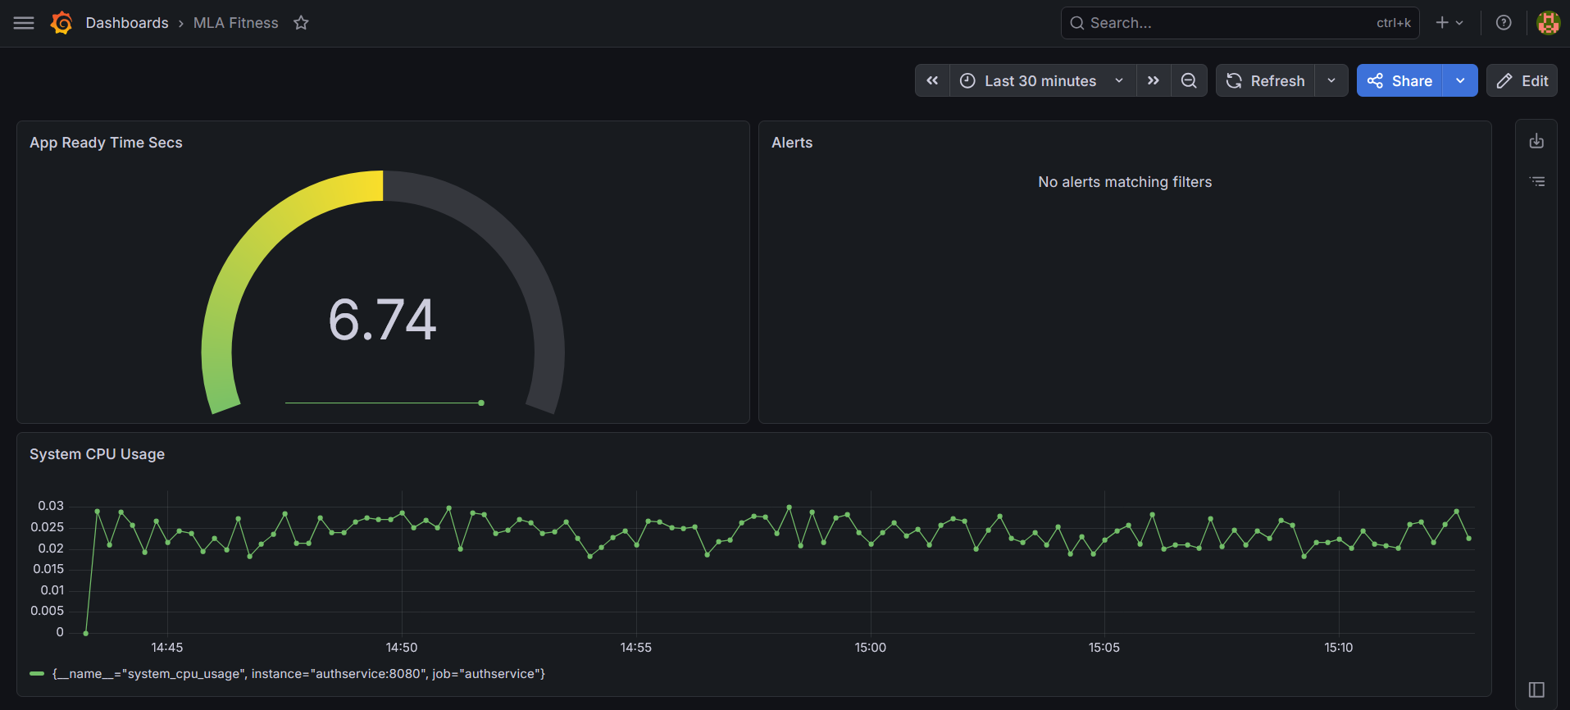This screenshot has width=1570, height=710.
Task: Expand the Share options arrow
Action: [1460, 80]
